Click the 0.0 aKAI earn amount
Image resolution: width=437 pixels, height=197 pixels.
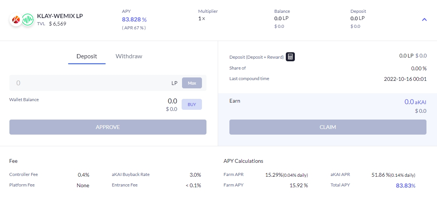[415, 102]
